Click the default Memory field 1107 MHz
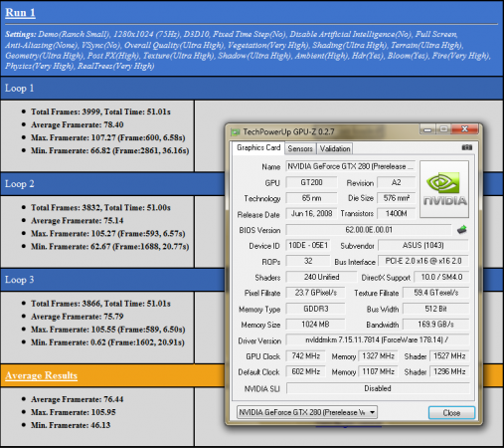 378,371
